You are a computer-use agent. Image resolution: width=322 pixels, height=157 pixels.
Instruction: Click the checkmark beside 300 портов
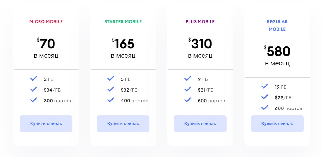point(34,100)
